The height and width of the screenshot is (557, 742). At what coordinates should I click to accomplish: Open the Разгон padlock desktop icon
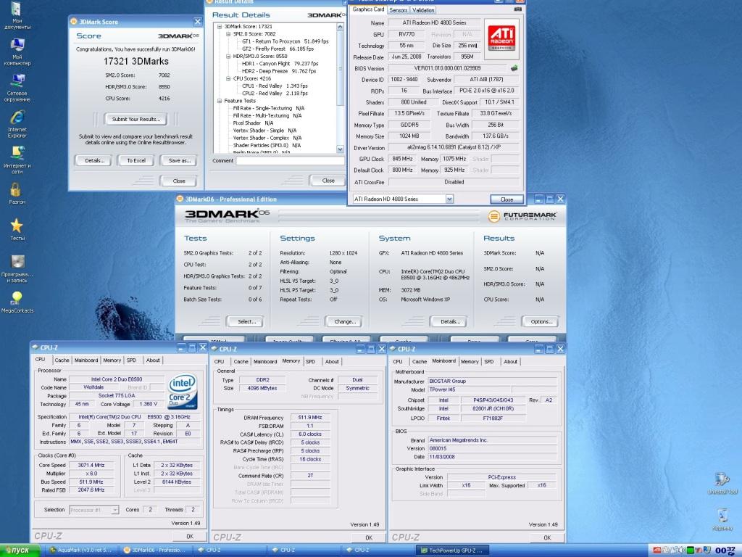pyautogui.click(x=17, y=194)
